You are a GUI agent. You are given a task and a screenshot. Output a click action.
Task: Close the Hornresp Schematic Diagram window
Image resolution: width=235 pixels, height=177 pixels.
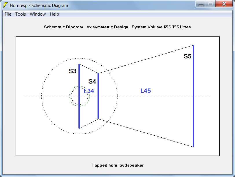224,4
